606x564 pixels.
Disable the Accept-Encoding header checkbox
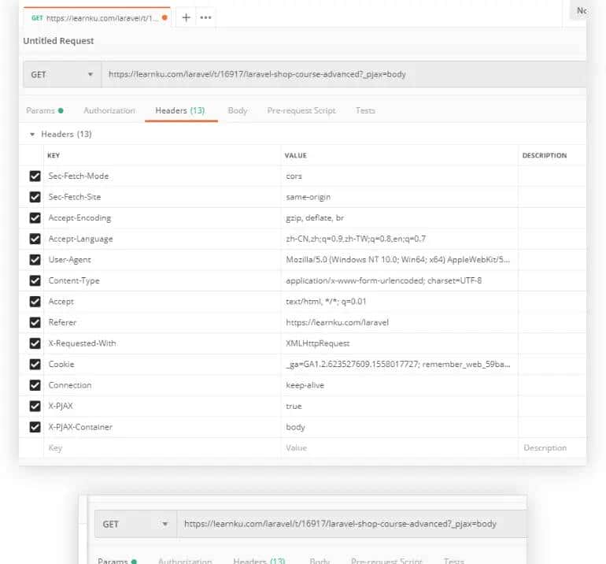[35, 218]
